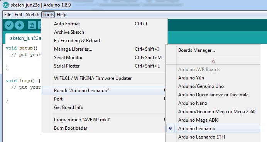Viewport: 267px width, 142px height.
Task: Select Fix Encoding & Reload
Action: point(104,41)
